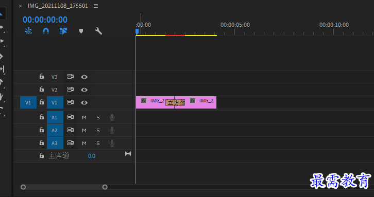Viewport: 374px width, 197px height.
Task: Target track V3 header label
Action: click(x=55, y=77)
